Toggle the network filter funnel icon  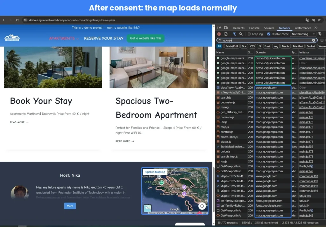[x=234, y=34]
